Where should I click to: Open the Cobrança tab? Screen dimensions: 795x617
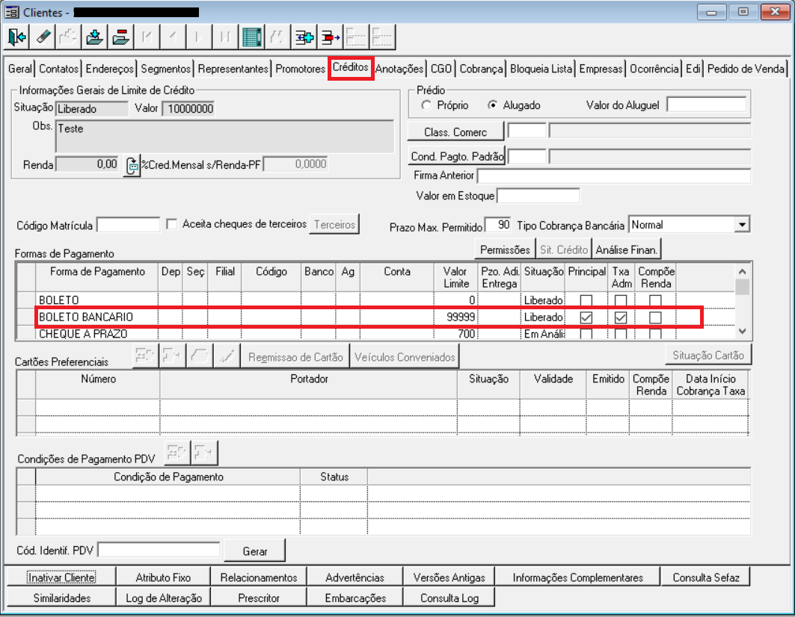point(481,69)
